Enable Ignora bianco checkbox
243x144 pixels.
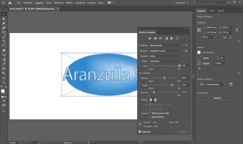150,117
